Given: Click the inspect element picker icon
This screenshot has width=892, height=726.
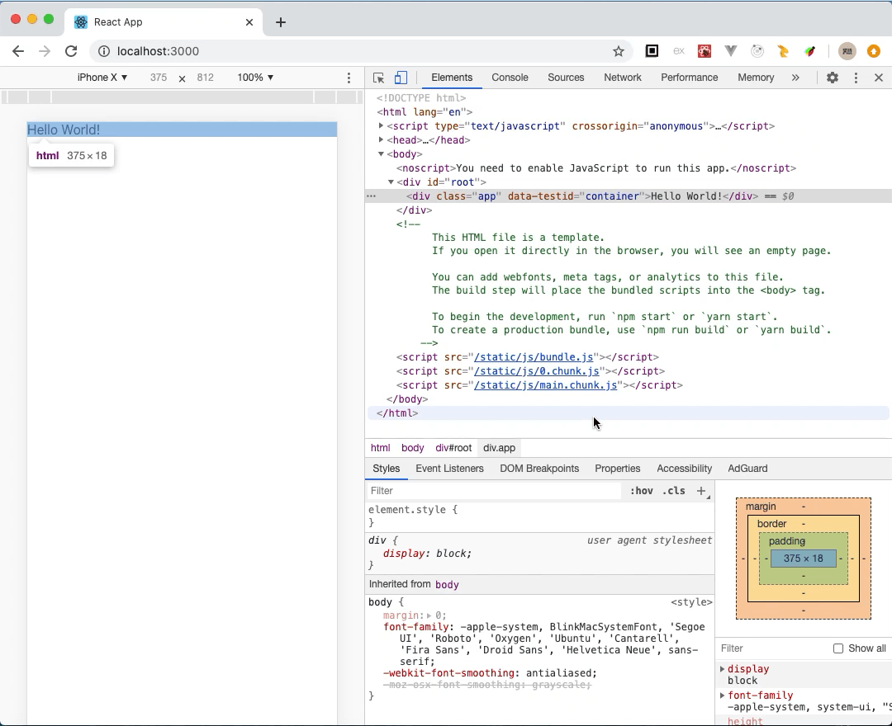Looking at the screenshot, I should tap(379, 78).
